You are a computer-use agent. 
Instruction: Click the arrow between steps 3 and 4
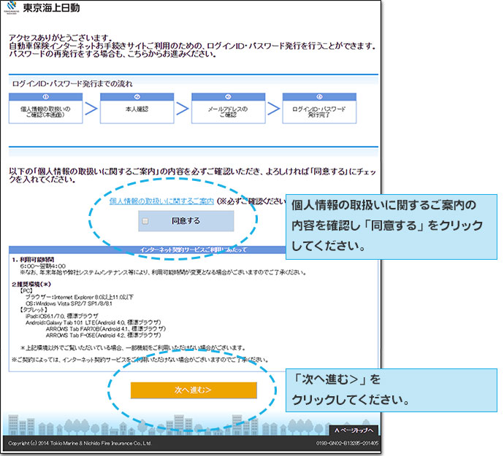273,109
